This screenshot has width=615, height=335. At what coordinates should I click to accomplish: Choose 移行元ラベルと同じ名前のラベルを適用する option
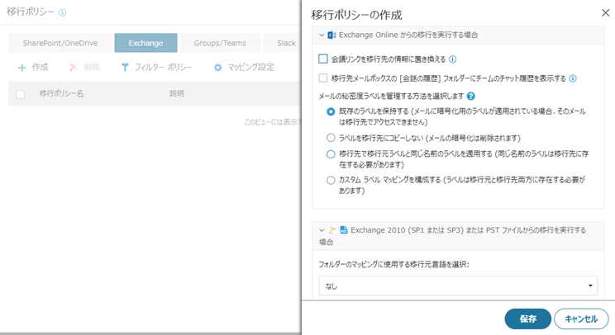click(x=331, y=154)
